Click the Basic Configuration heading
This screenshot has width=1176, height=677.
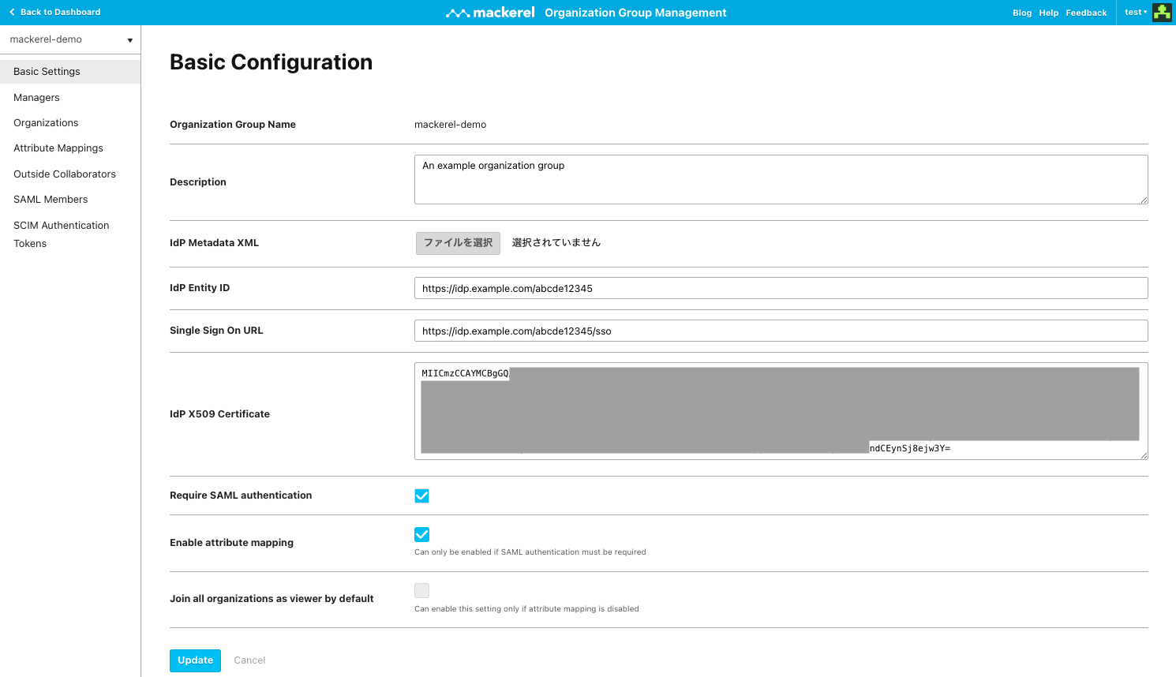pos(271,62)
